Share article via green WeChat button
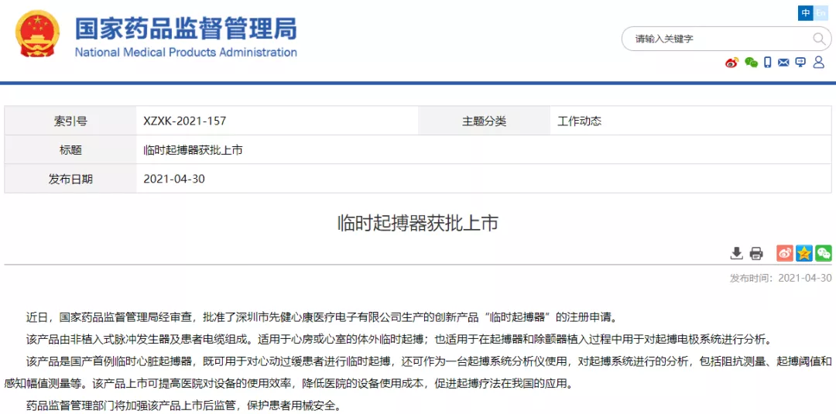The width and height of the screenshot is (836, 414). [823, 253]
